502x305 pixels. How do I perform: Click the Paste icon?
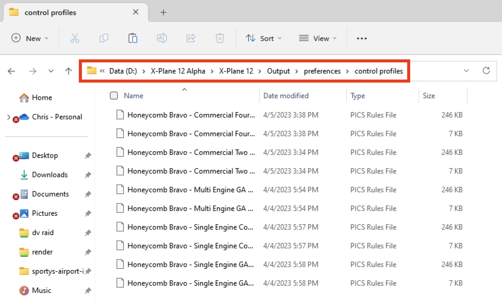133,38
